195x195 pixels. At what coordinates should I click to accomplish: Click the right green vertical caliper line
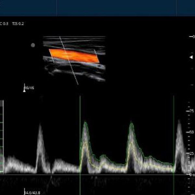(174, 136)
